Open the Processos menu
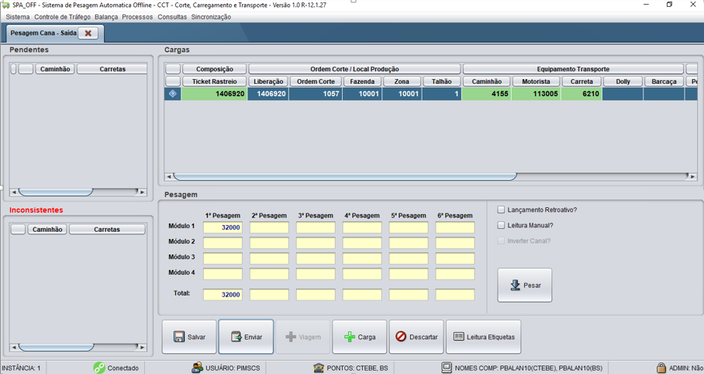This screenshot has height=374, width=704. click(x=137, y=16)
